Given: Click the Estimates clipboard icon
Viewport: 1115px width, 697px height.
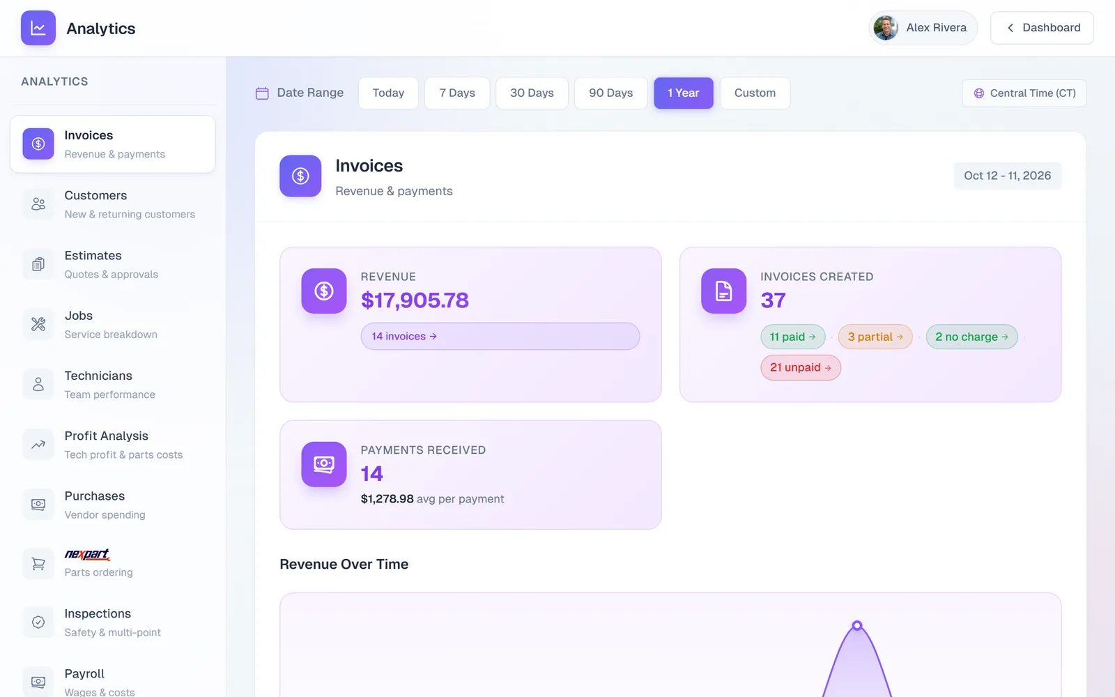Looking at the screenshot, I should (38, 264).
